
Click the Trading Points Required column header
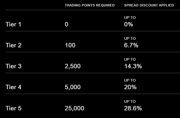coord(90,5)
